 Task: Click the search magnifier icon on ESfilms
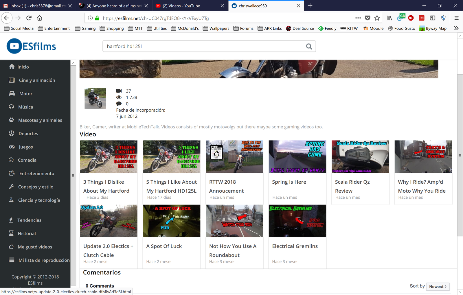coord(309,46)
